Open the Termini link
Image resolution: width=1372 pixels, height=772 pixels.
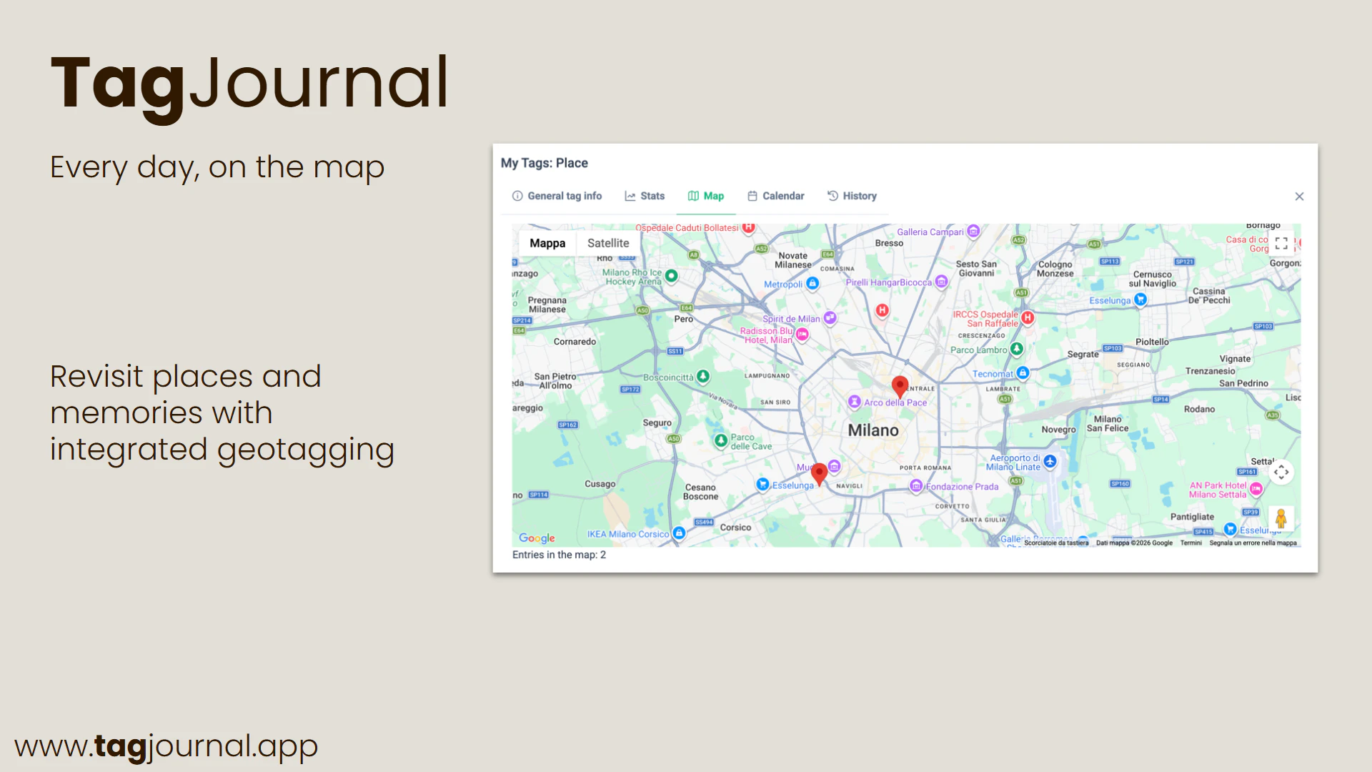(1190, 543)
